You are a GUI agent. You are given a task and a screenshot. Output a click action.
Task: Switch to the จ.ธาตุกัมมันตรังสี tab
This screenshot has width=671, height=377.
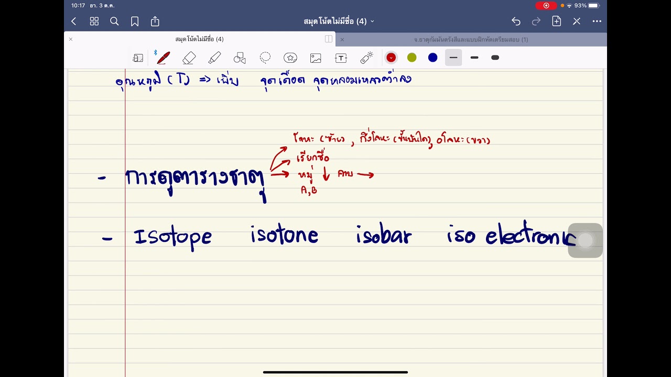[471, 39]
